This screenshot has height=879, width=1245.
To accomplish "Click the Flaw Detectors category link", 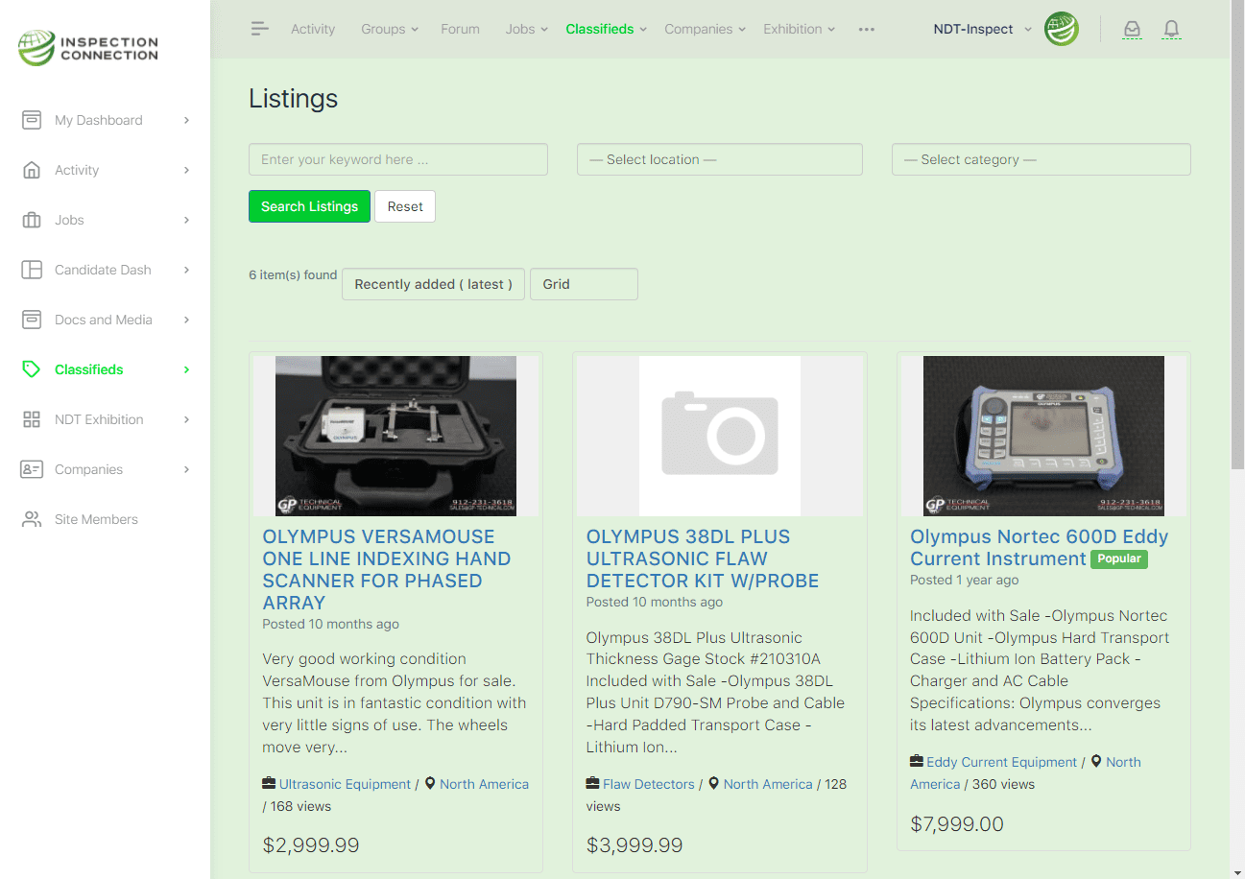I will (x=648, y=784).
